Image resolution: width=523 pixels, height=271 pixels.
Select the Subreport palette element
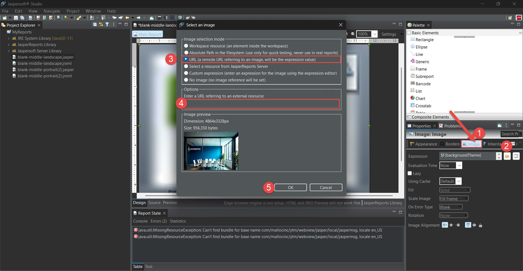424,76
